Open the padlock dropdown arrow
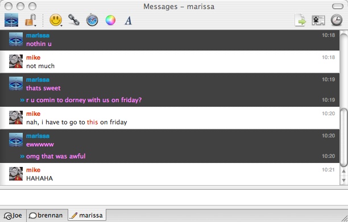Image resolution: width=348 pixels, height=222 pixels. tap(35, 26)
